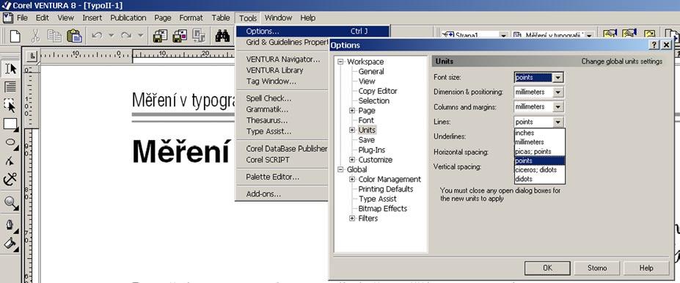The image size is (680, 283).
Task: Collapse the Workspace tree node
Action: pos(340,62)
